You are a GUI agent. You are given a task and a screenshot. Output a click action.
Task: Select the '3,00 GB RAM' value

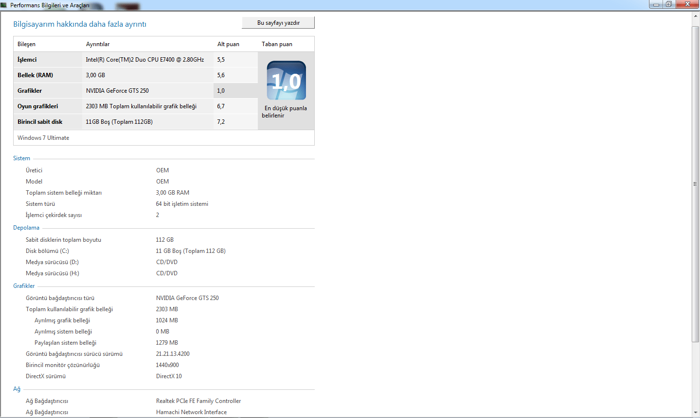(173, 193)
